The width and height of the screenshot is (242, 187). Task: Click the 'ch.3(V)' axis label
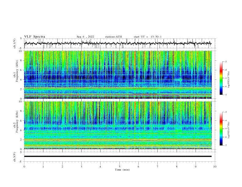tap(15, 157)
